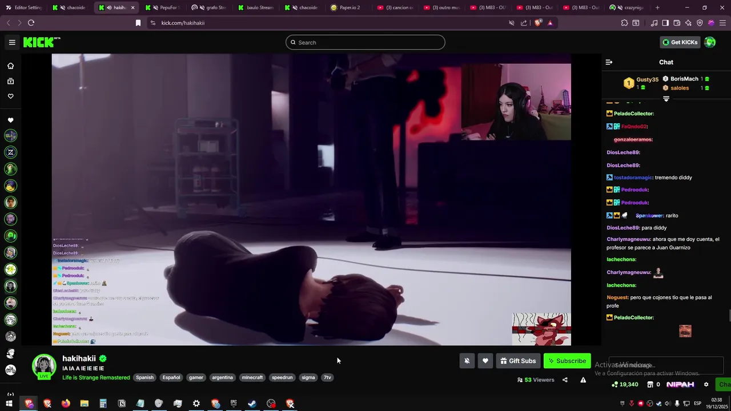Open user profile avatar menu
This screenshot has height=411, width=731.
click(x=710, y=42)
